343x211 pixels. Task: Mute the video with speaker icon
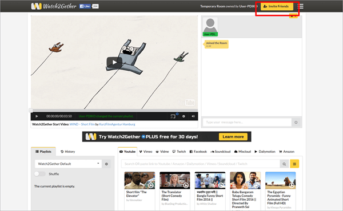click(x=193, y=116)
